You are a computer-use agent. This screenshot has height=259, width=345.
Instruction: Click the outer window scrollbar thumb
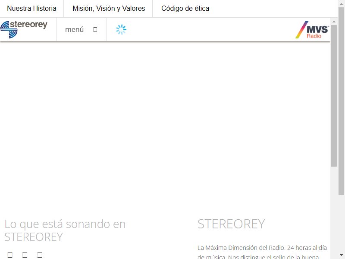point(341,101)
